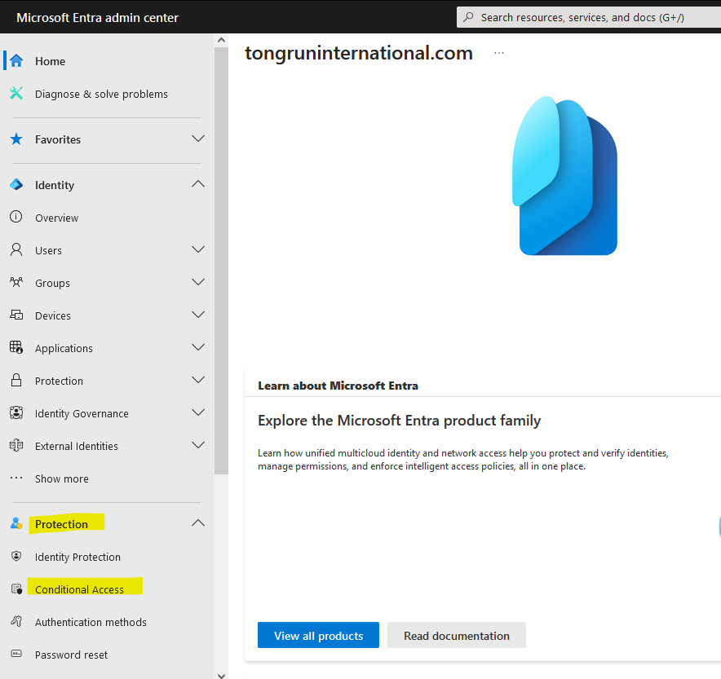
Task: Click the Show more ellipsis icon
Action: (x=16, y=478)
